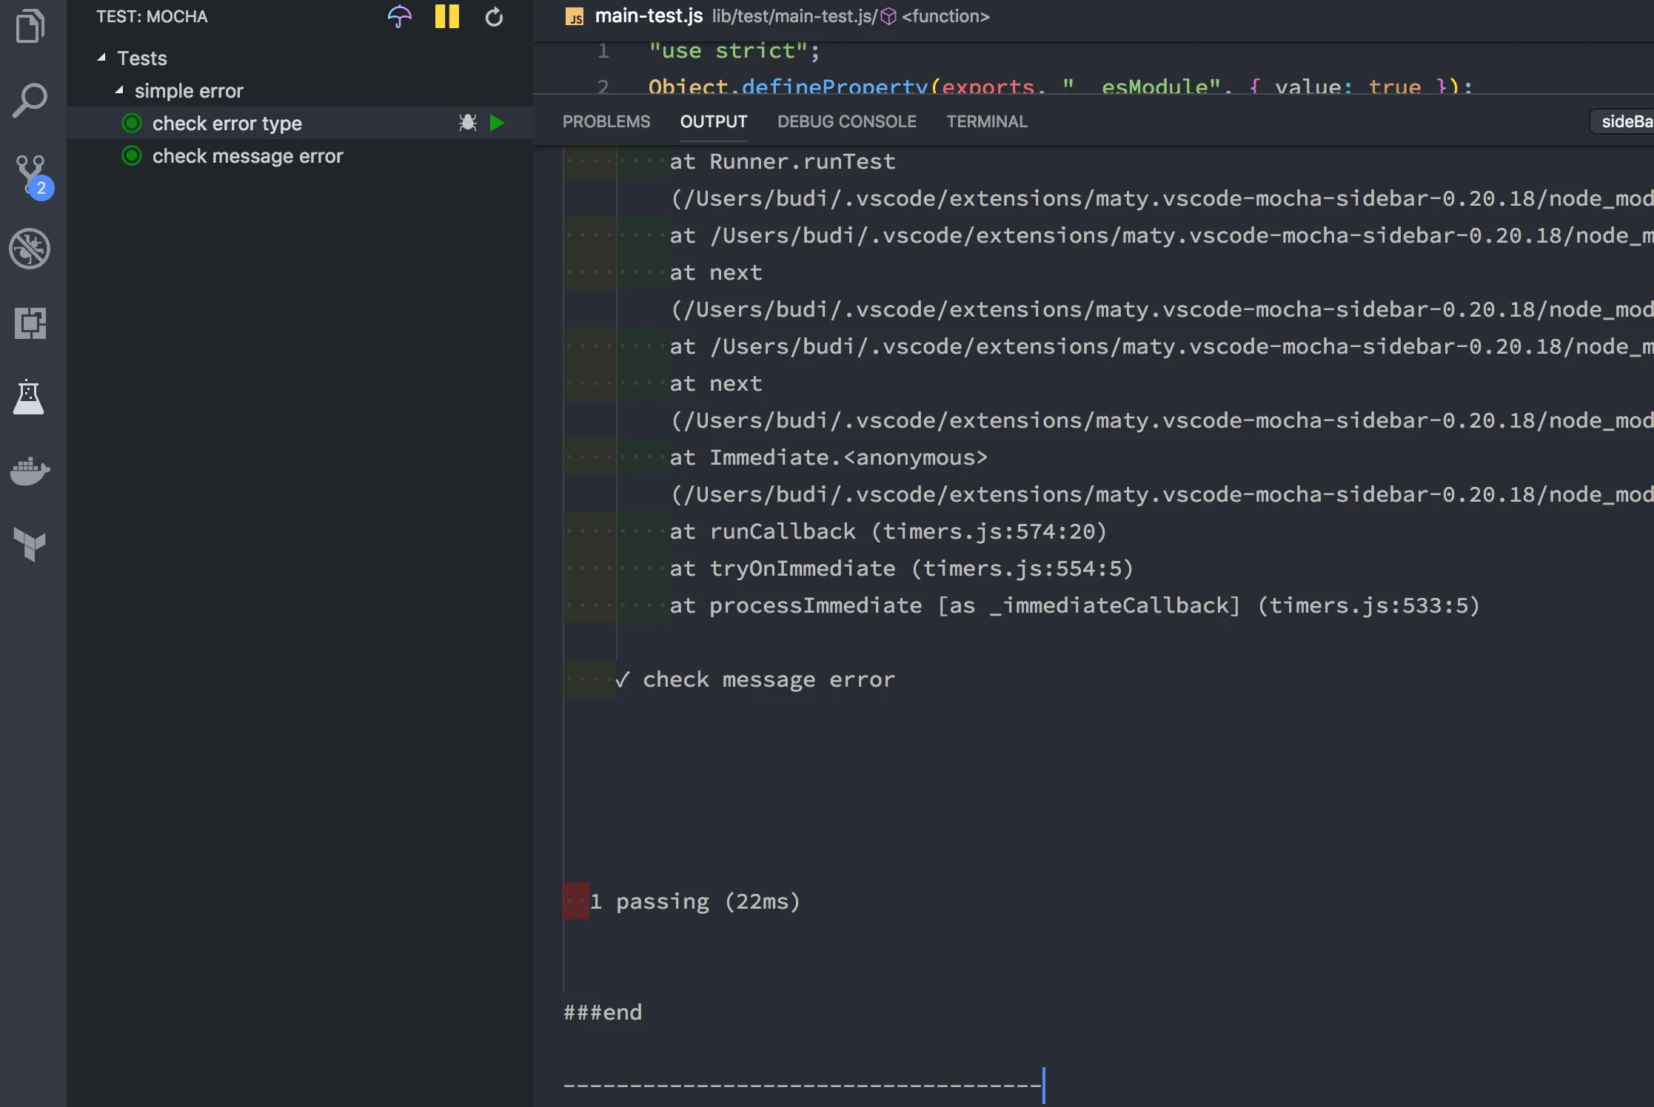Open the TERMINAL tab

[x=986, y=121]
